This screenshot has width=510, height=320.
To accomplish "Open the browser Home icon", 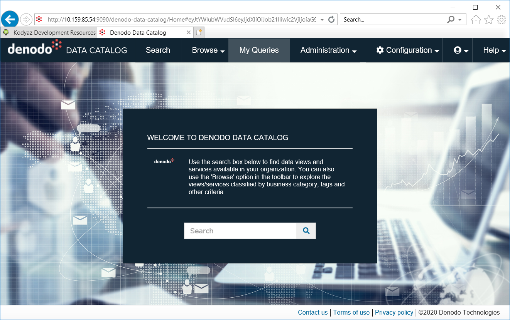I will tap(476, 19).
